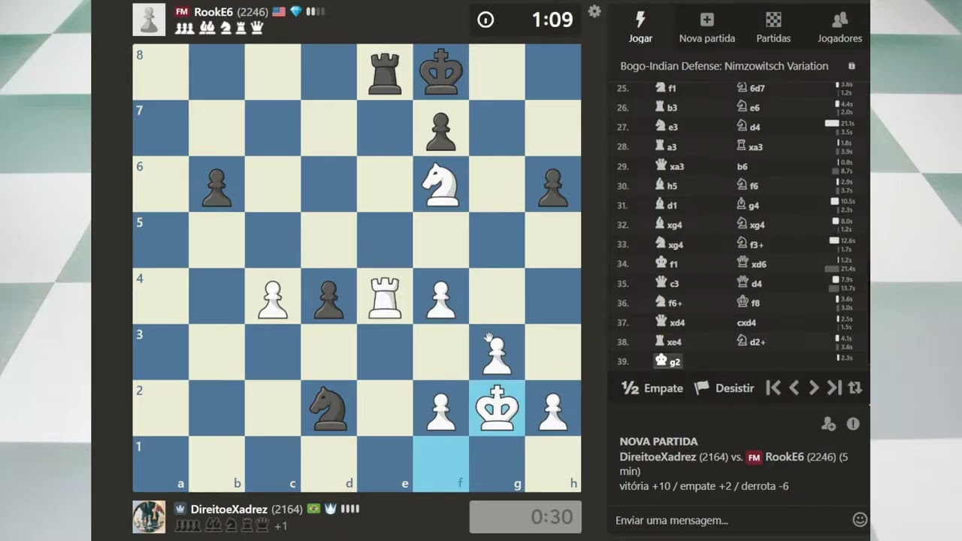Click the highlighted f1 square
Viewport: 962px width, 541px height.
click(x=441, y=464)
